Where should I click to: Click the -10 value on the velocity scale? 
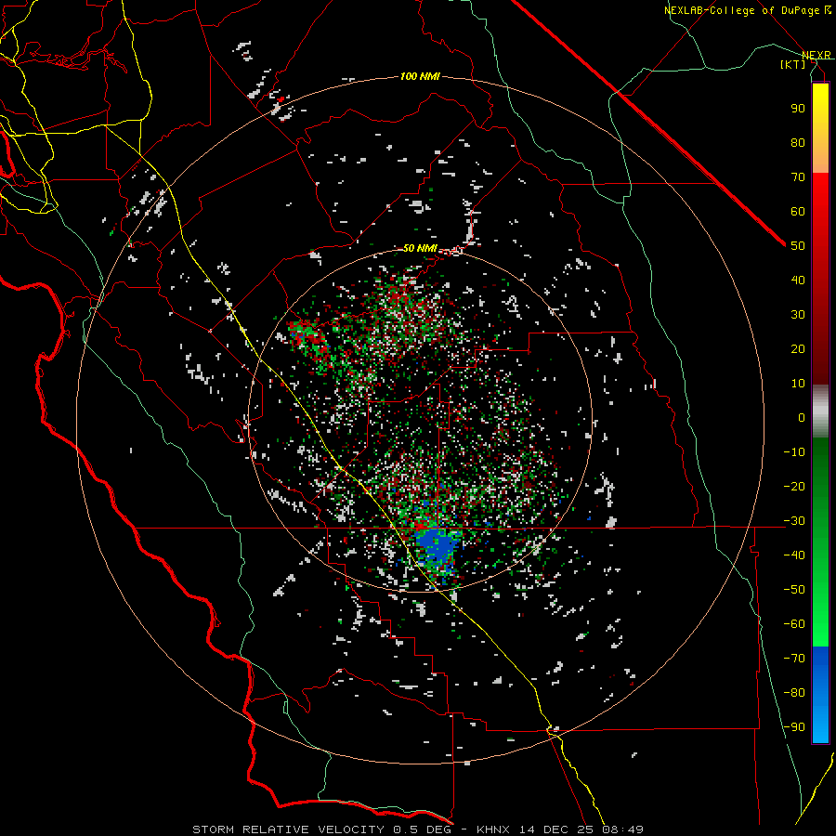tap(794, 452)
